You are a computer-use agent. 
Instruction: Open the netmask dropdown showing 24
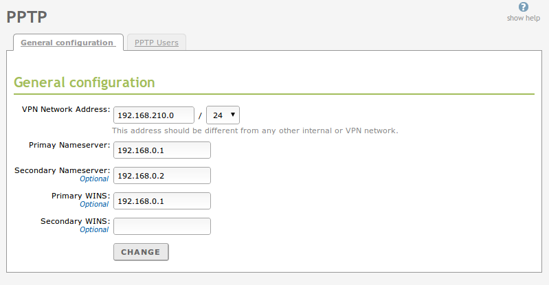[x=223, y=115]
